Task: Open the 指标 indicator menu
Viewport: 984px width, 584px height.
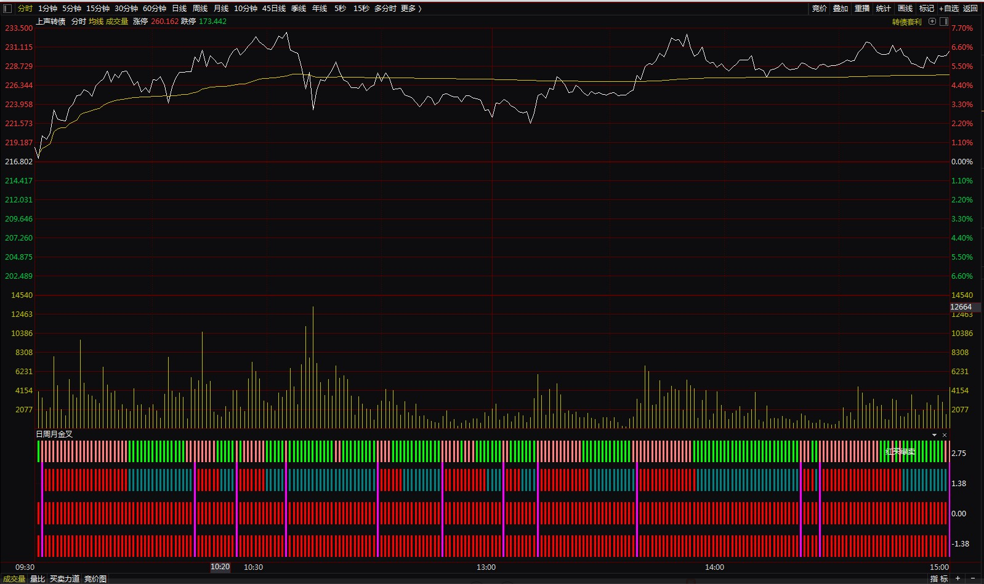Action: tap(939, 579)
